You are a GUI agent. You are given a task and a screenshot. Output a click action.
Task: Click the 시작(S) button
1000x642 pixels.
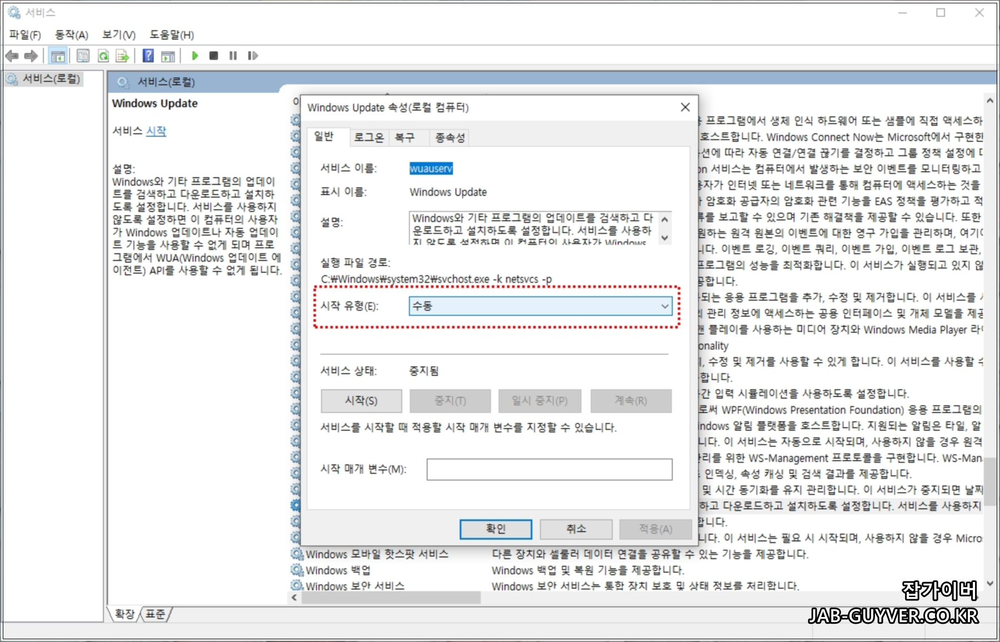(x=361, y=400)
